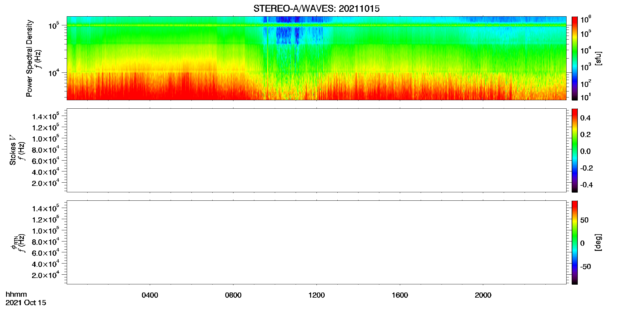Click the 2.0×10^4 tick in phi RTN panel

pos(45,275)
